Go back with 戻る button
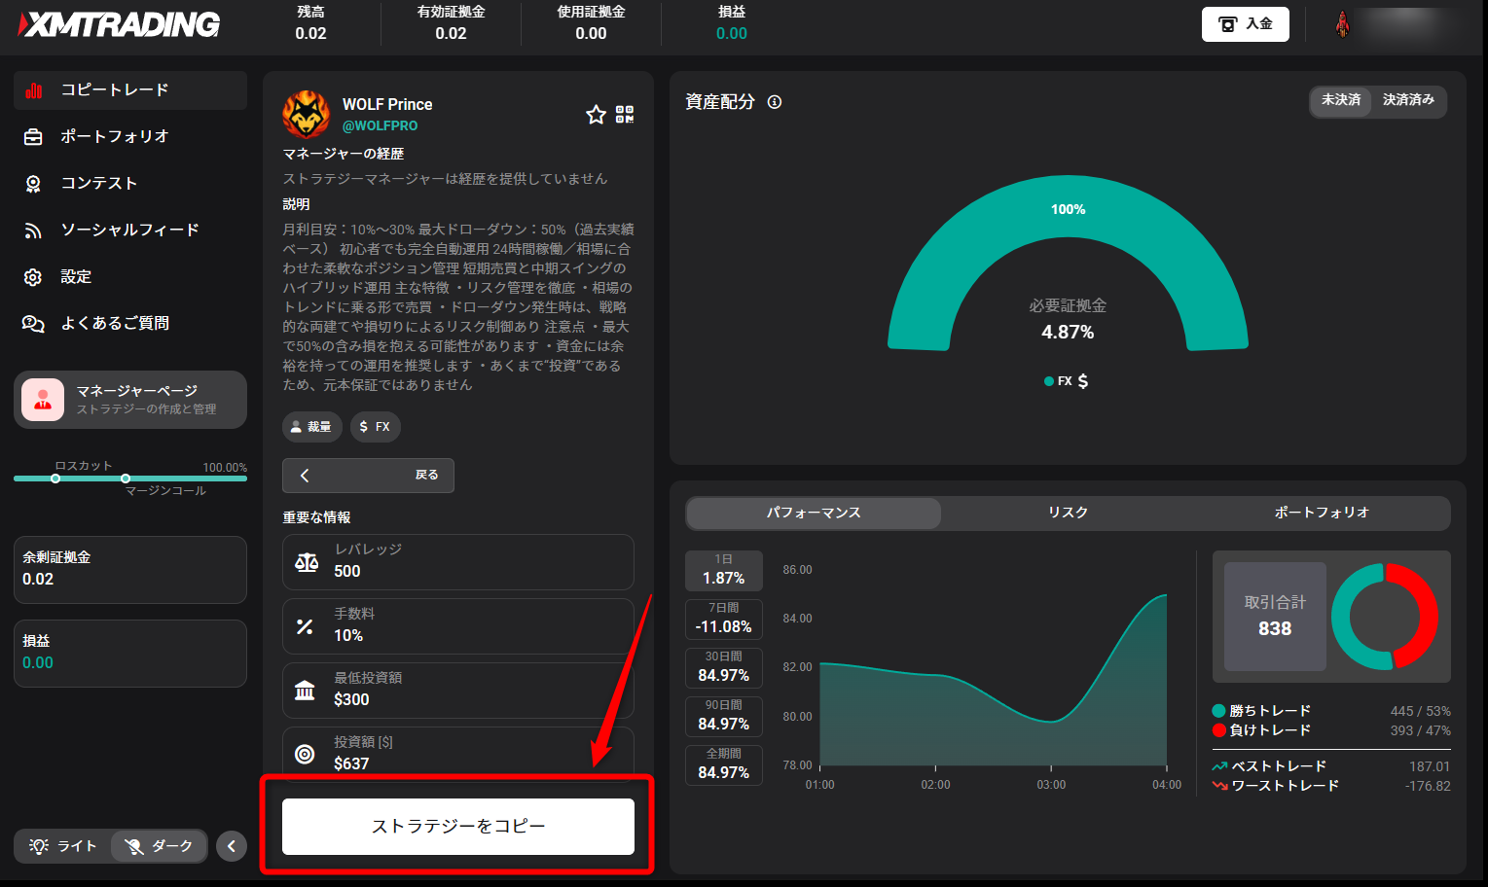 pyautogui.click(x=368, y=476)
